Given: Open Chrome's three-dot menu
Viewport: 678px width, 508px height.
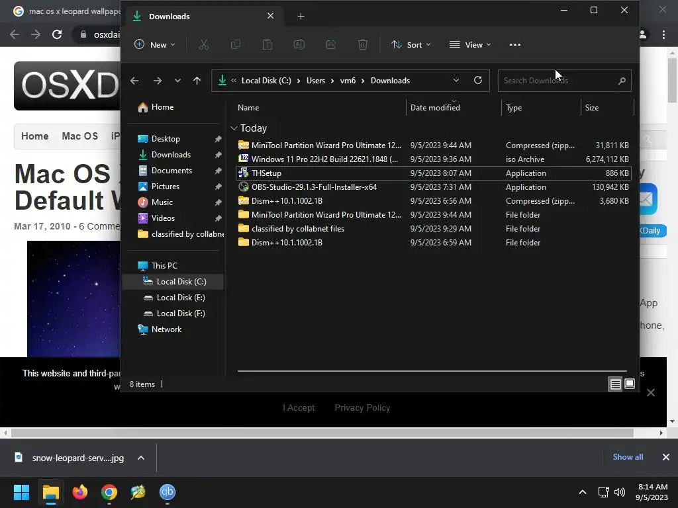Looking at the screenshot, I should (x=663, y=34).
